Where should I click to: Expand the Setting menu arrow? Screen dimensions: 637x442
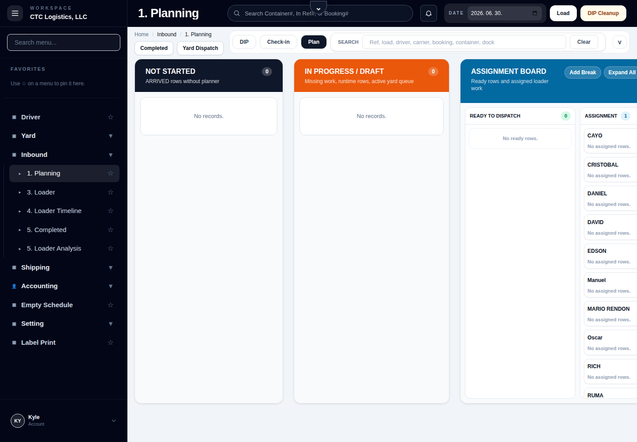[111, 324]
